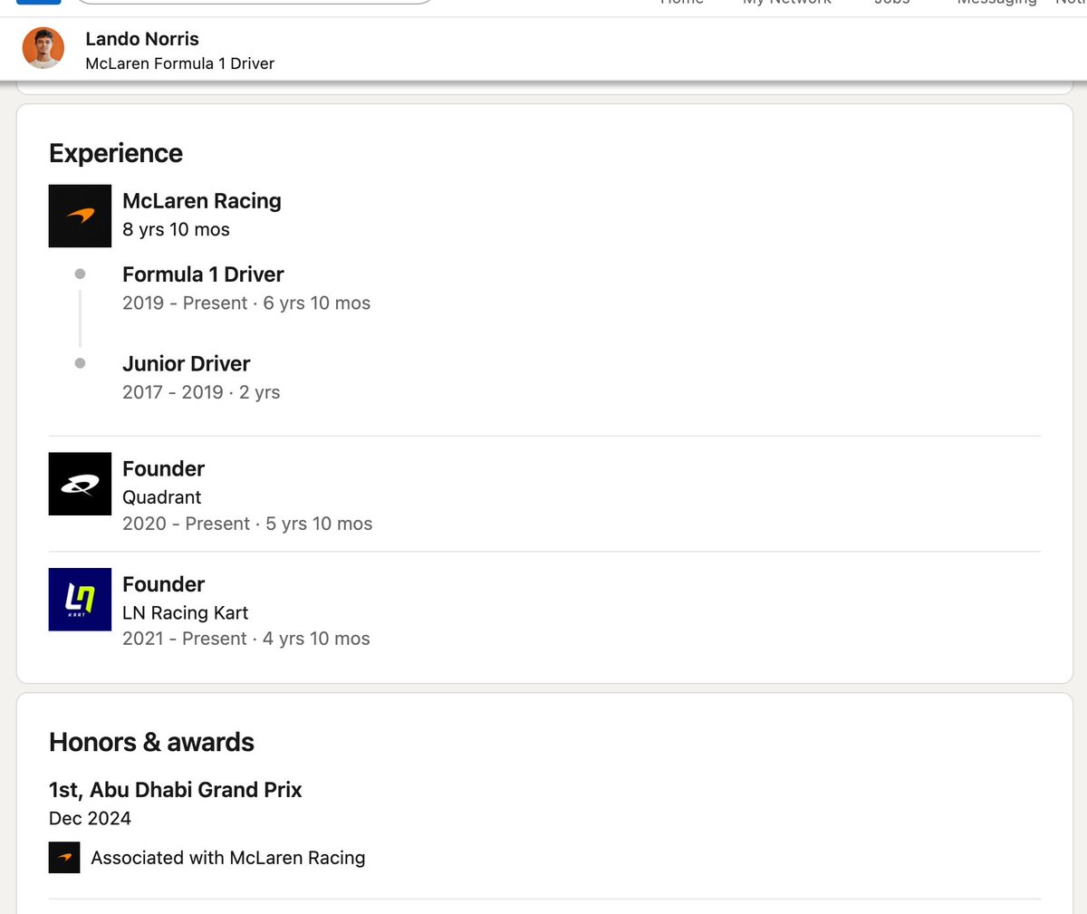Click the Experience section heading
Image resolution: width=1087 pixels, height=914 pixels.
[x=116, y=153]
